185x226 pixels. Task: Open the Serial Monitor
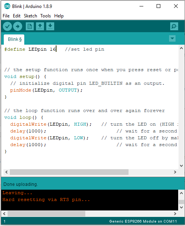click(x=174, y=26)
